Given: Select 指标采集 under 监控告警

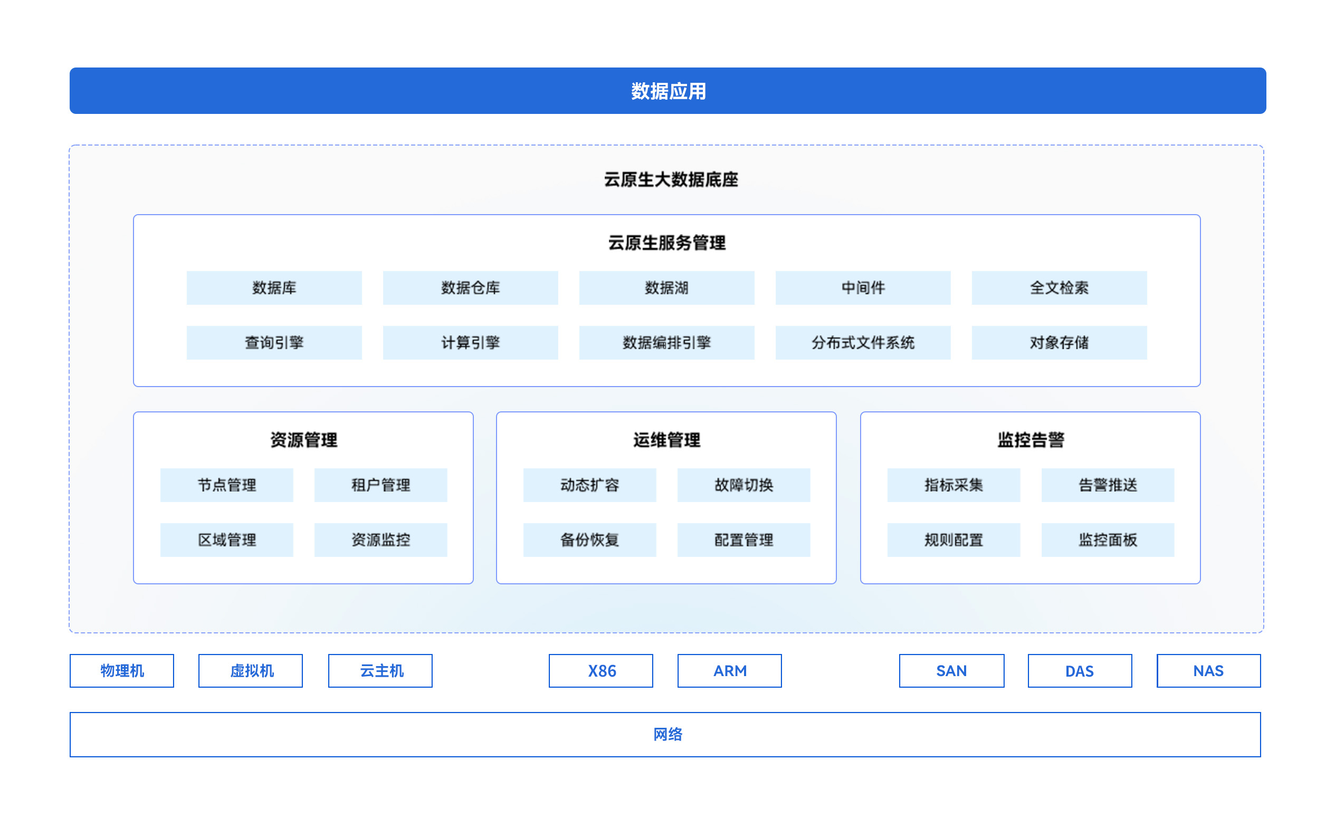Looking at the screenshot, I should [953, 485].
